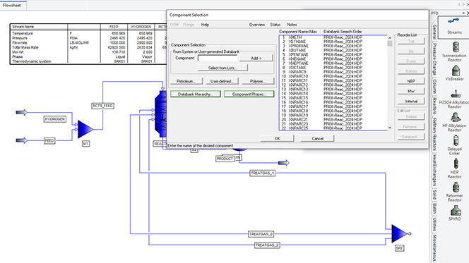This screenshot has height=263, width=469.
Task: Select component row 5 XPENTANE
Action: 333,54
